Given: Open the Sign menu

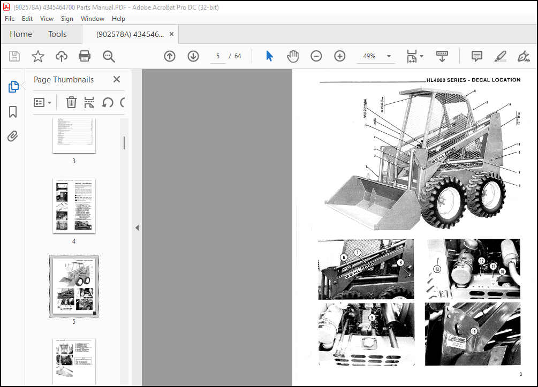Looking at the screenshot, I should pyautogui.click(x=67, y=19).
